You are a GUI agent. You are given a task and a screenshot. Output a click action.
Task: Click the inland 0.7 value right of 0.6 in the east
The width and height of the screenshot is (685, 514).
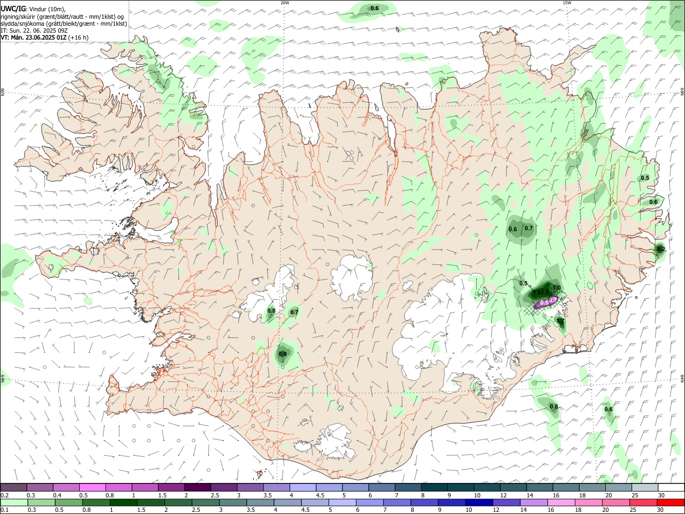point(529,228)
